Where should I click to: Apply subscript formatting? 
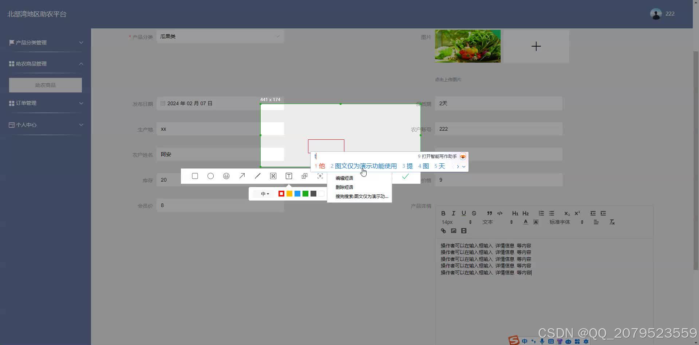click(x=567, y=213)
